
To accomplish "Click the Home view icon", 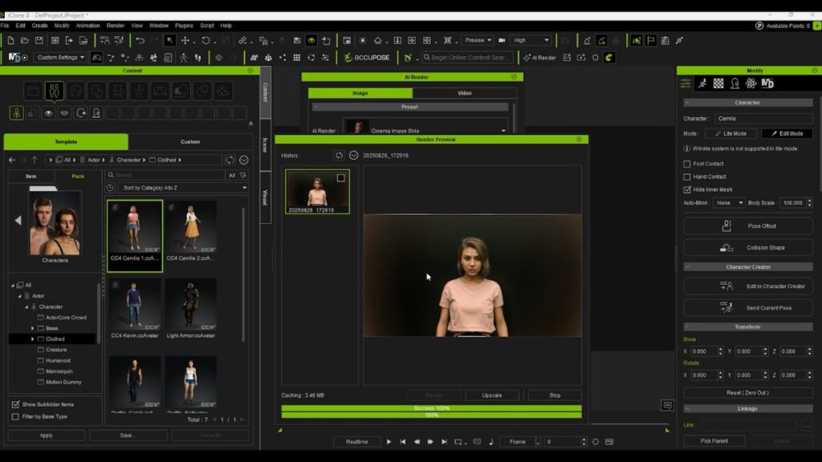I will point(377,40).
